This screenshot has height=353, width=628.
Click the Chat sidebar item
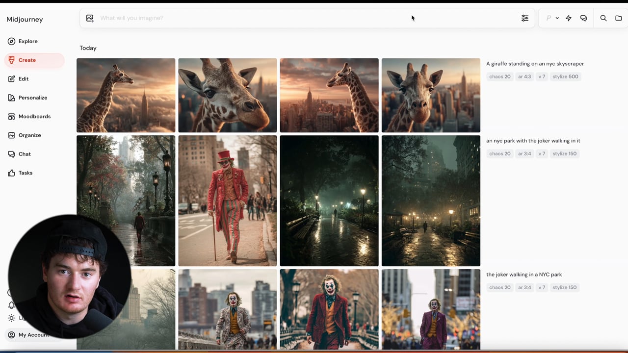click(x=25, y=154)
